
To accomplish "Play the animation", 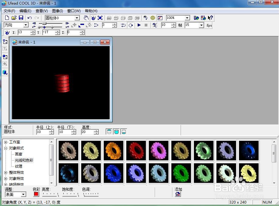I will tap(139, 25).
